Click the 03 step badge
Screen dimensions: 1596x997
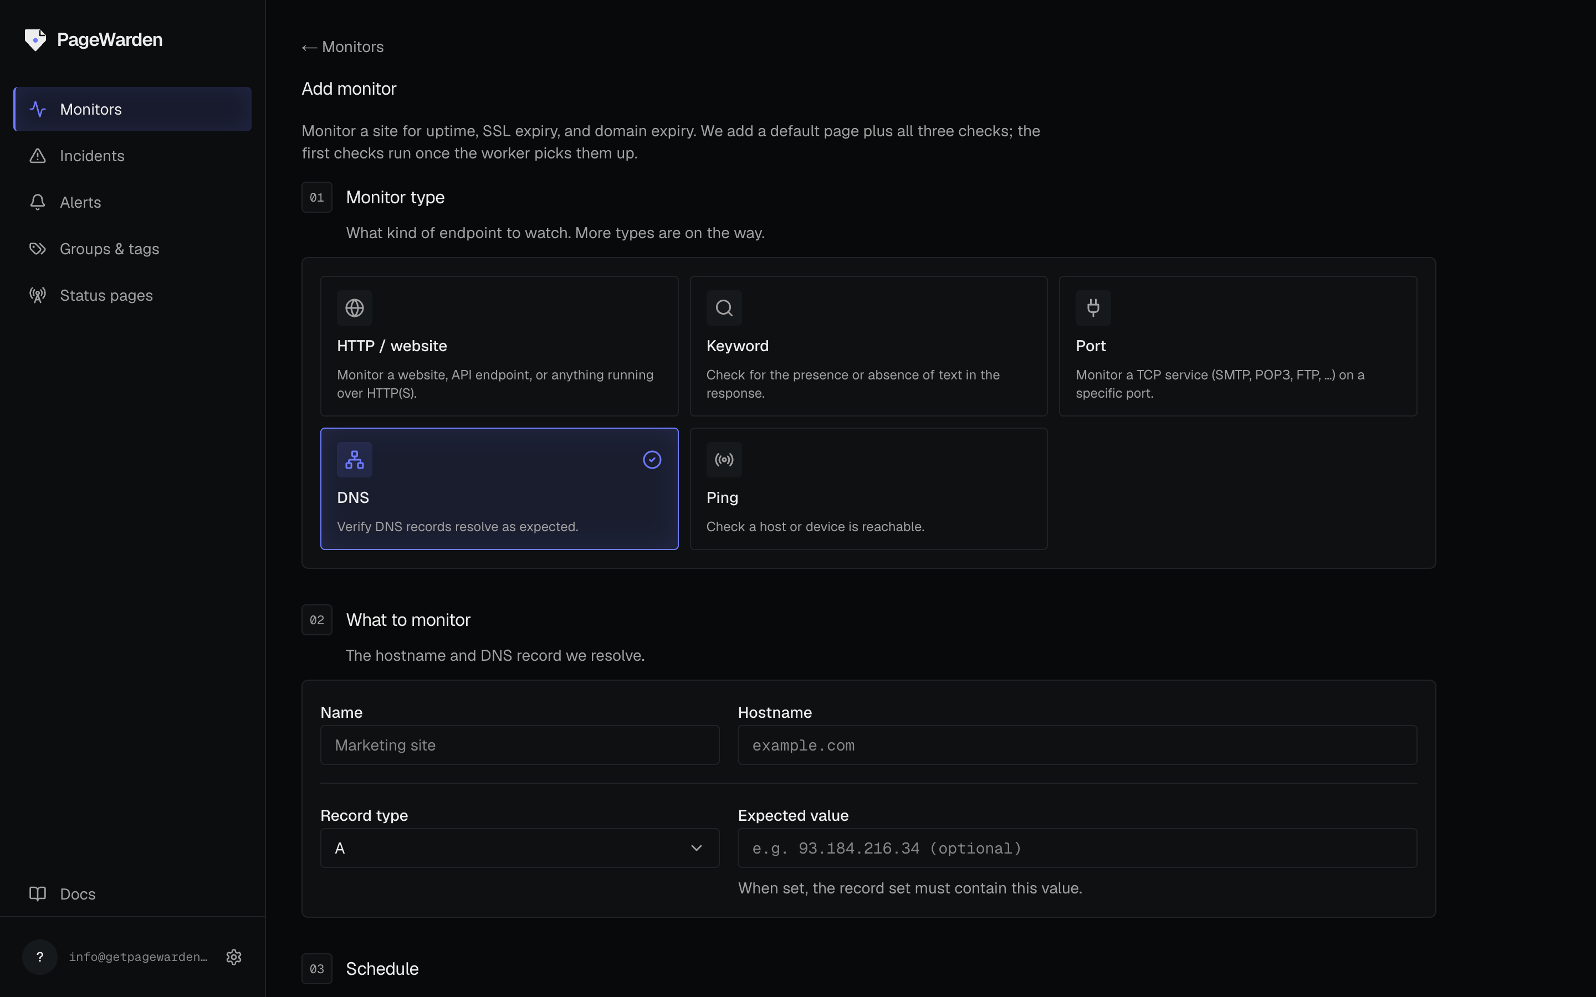click(316, 969)
